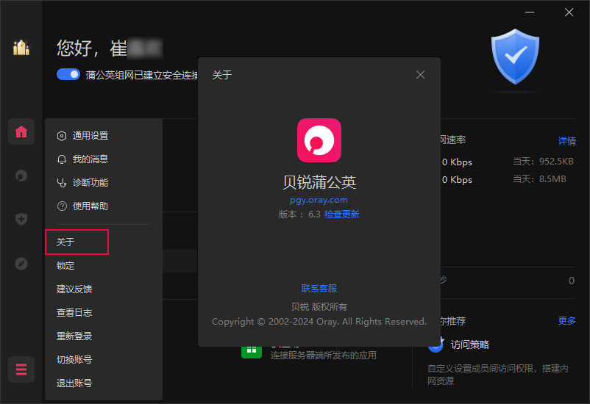
Task: Open the compass discover sidebar icon
Action: (21, 264)
